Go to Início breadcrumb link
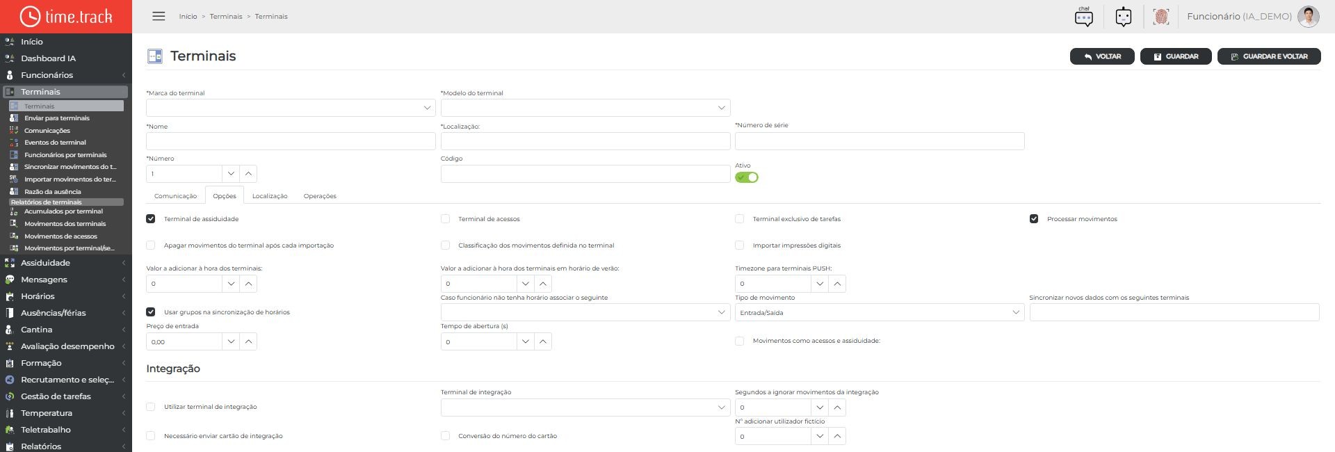The width and height of the screenshot is (1335, 452). pos(188,16)
